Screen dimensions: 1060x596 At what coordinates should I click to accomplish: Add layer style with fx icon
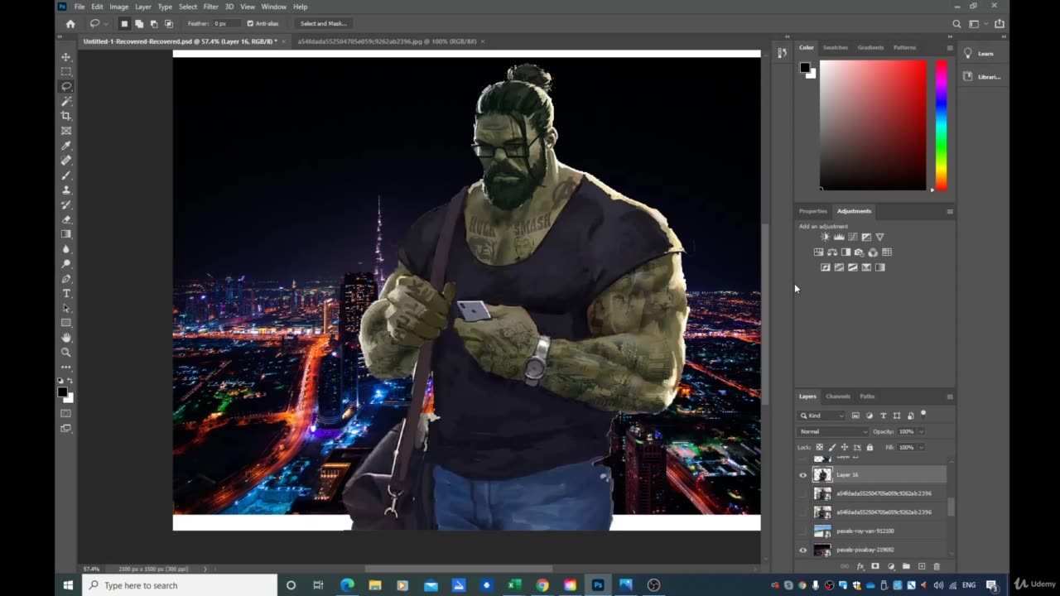(860, 566)
